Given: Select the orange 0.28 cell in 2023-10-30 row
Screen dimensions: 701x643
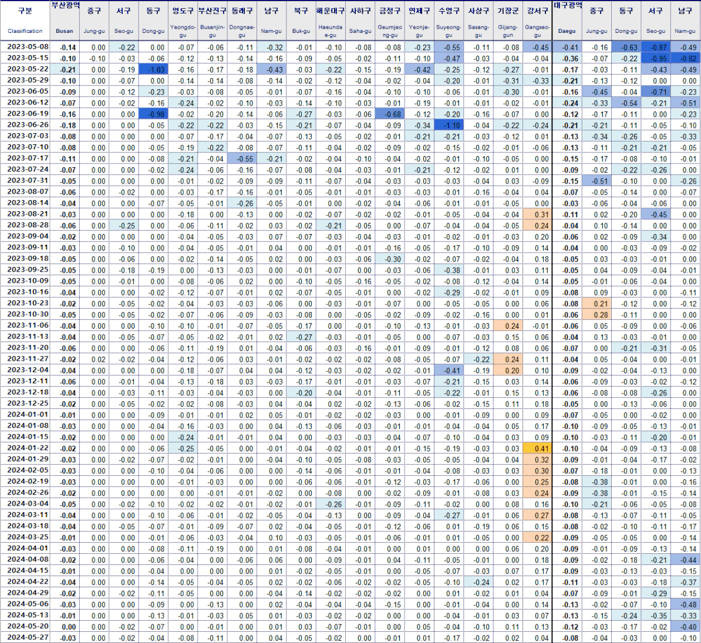Looking at the screenshot, I should (596, 314).
